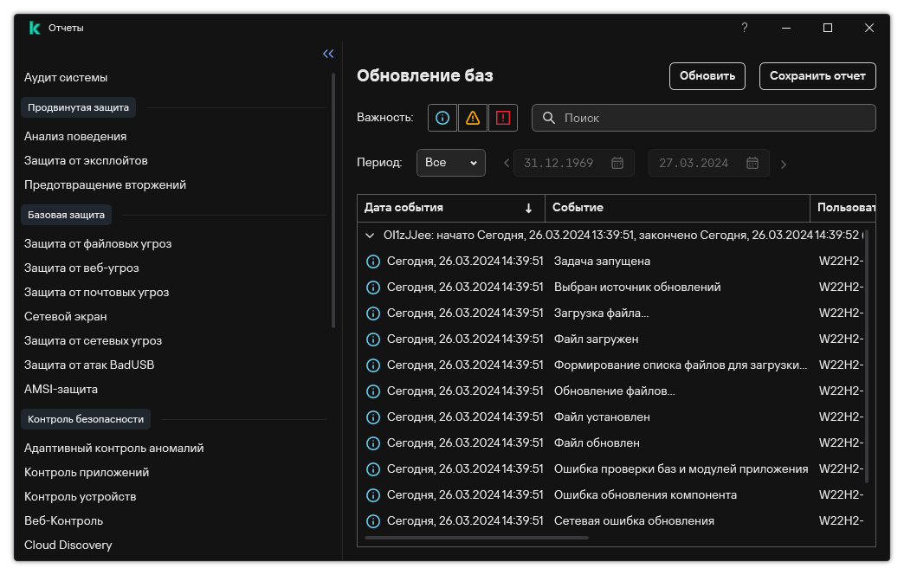This screenshot has width=904, height=575.
Task: Click info icon of Задача запущена event
Action: (373, 262)
